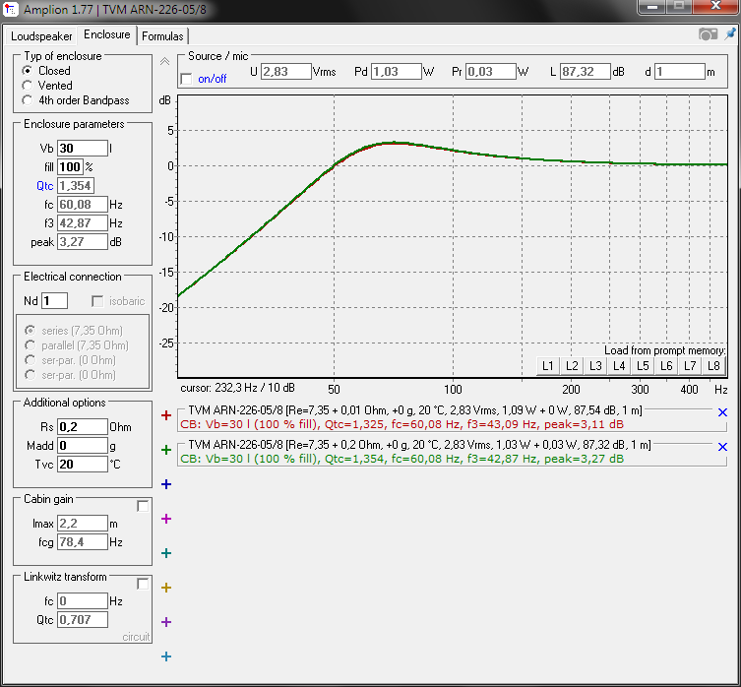
Task: Click the Linkwitz transform Qtc field
Action: (x=83, y=619)
